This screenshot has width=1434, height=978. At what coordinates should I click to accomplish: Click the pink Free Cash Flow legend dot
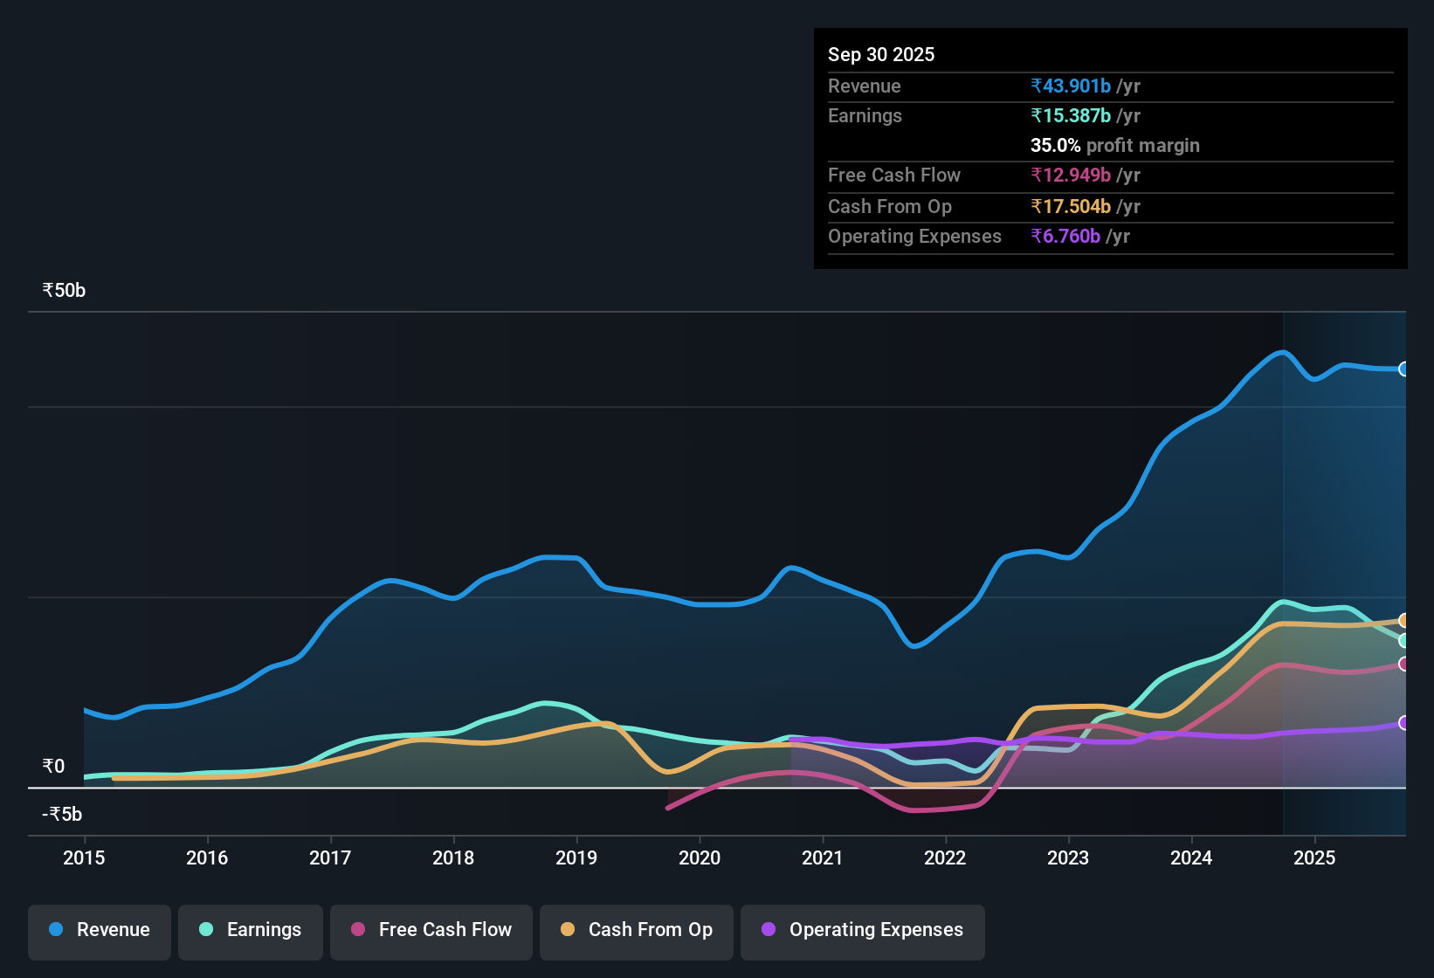pos(357,930)
